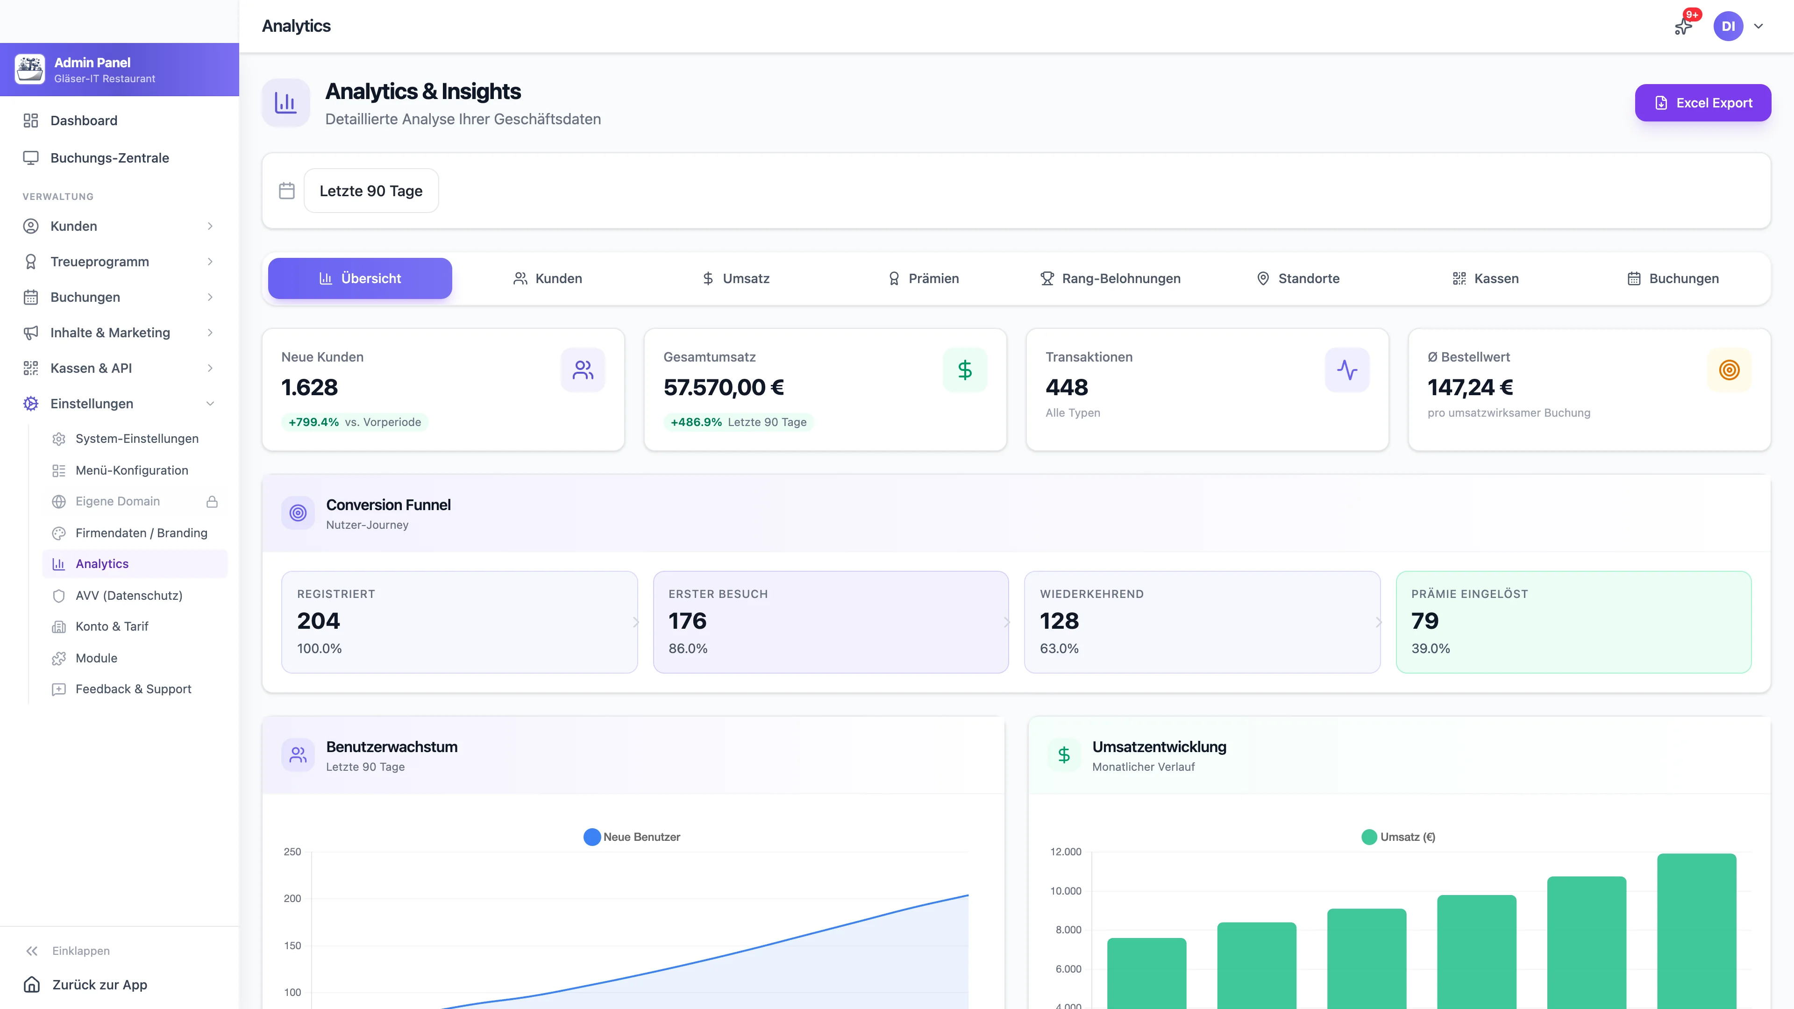Click the Analytics & Insights bar chart icon
This screenshot has height=1009, width=1794.
(x=285, y=103)
